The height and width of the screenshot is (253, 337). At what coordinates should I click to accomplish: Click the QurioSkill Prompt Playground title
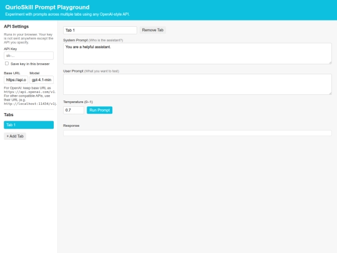click(x=47, y=7)
